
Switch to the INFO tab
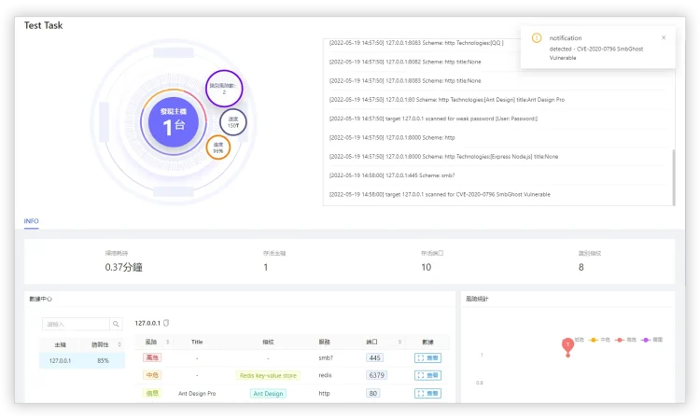tap(31, 221)
